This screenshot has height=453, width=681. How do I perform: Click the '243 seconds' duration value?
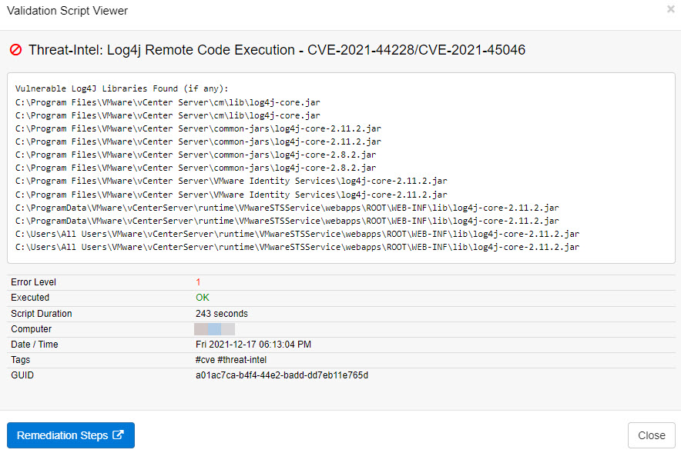tap(222, 314)
